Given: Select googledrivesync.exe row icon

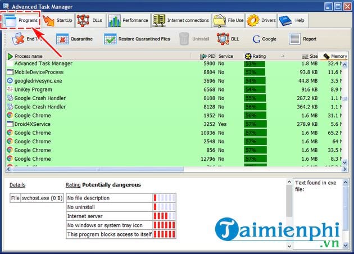Looking at the screenshot, I should click(x=10, y=81).
